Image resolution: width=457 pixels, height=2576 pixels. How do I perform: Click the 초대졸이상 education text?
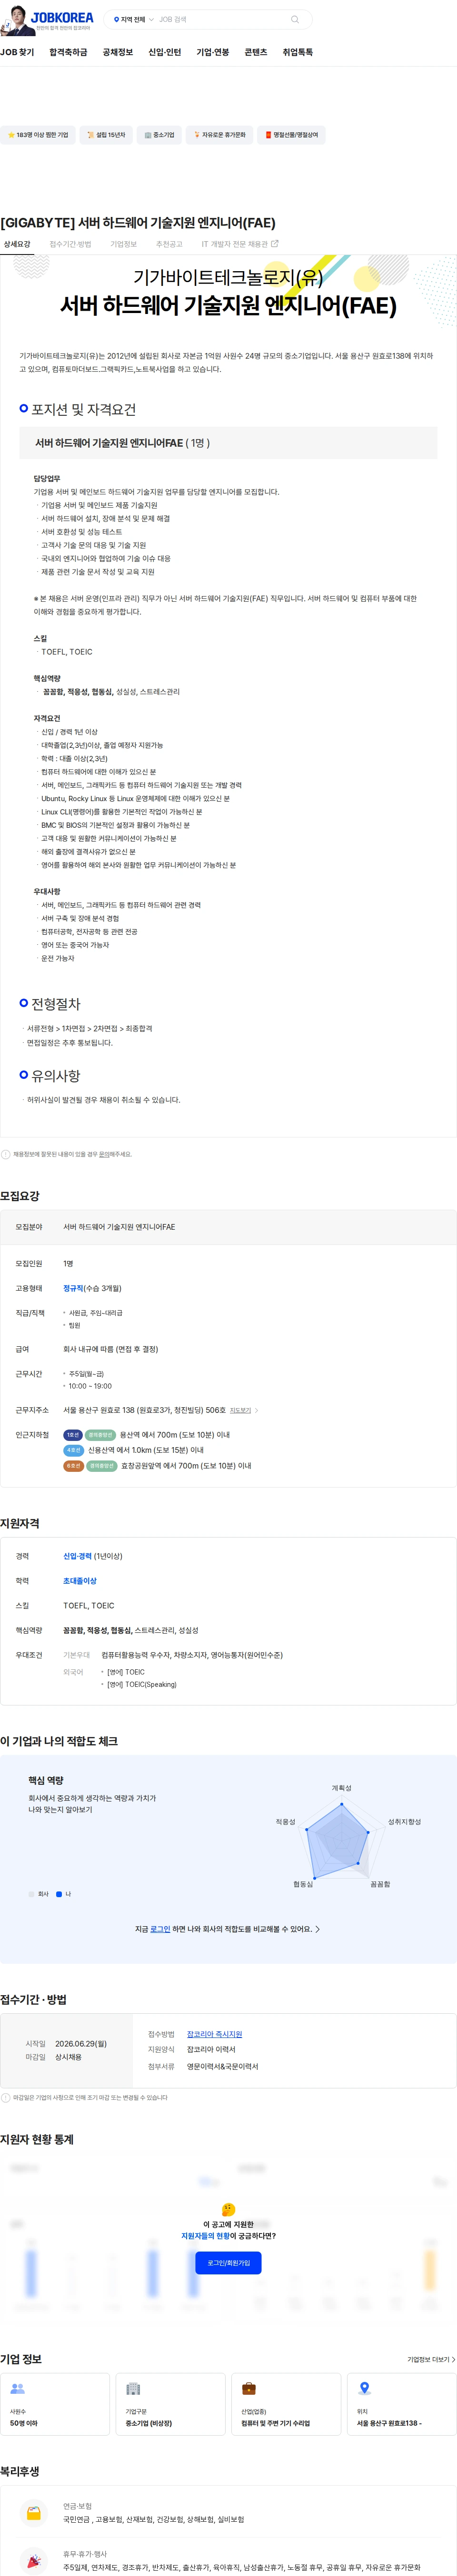point(80,1581)
